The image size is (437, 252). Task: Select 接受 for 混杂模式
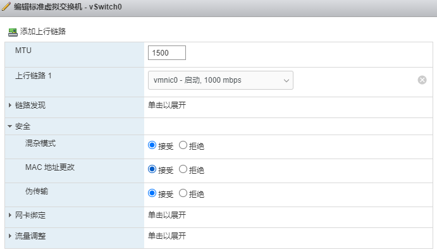(x=152, y=145)
